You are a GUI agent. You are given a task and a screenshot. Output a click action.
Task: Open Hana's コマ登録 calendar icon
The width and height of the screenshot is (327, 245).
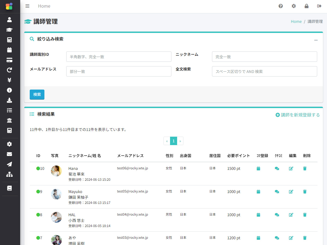click(x=258, y=168)
